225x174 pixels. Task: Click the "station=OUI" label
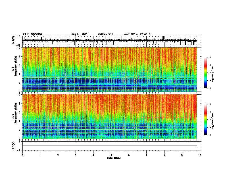[x=105, y=34]
